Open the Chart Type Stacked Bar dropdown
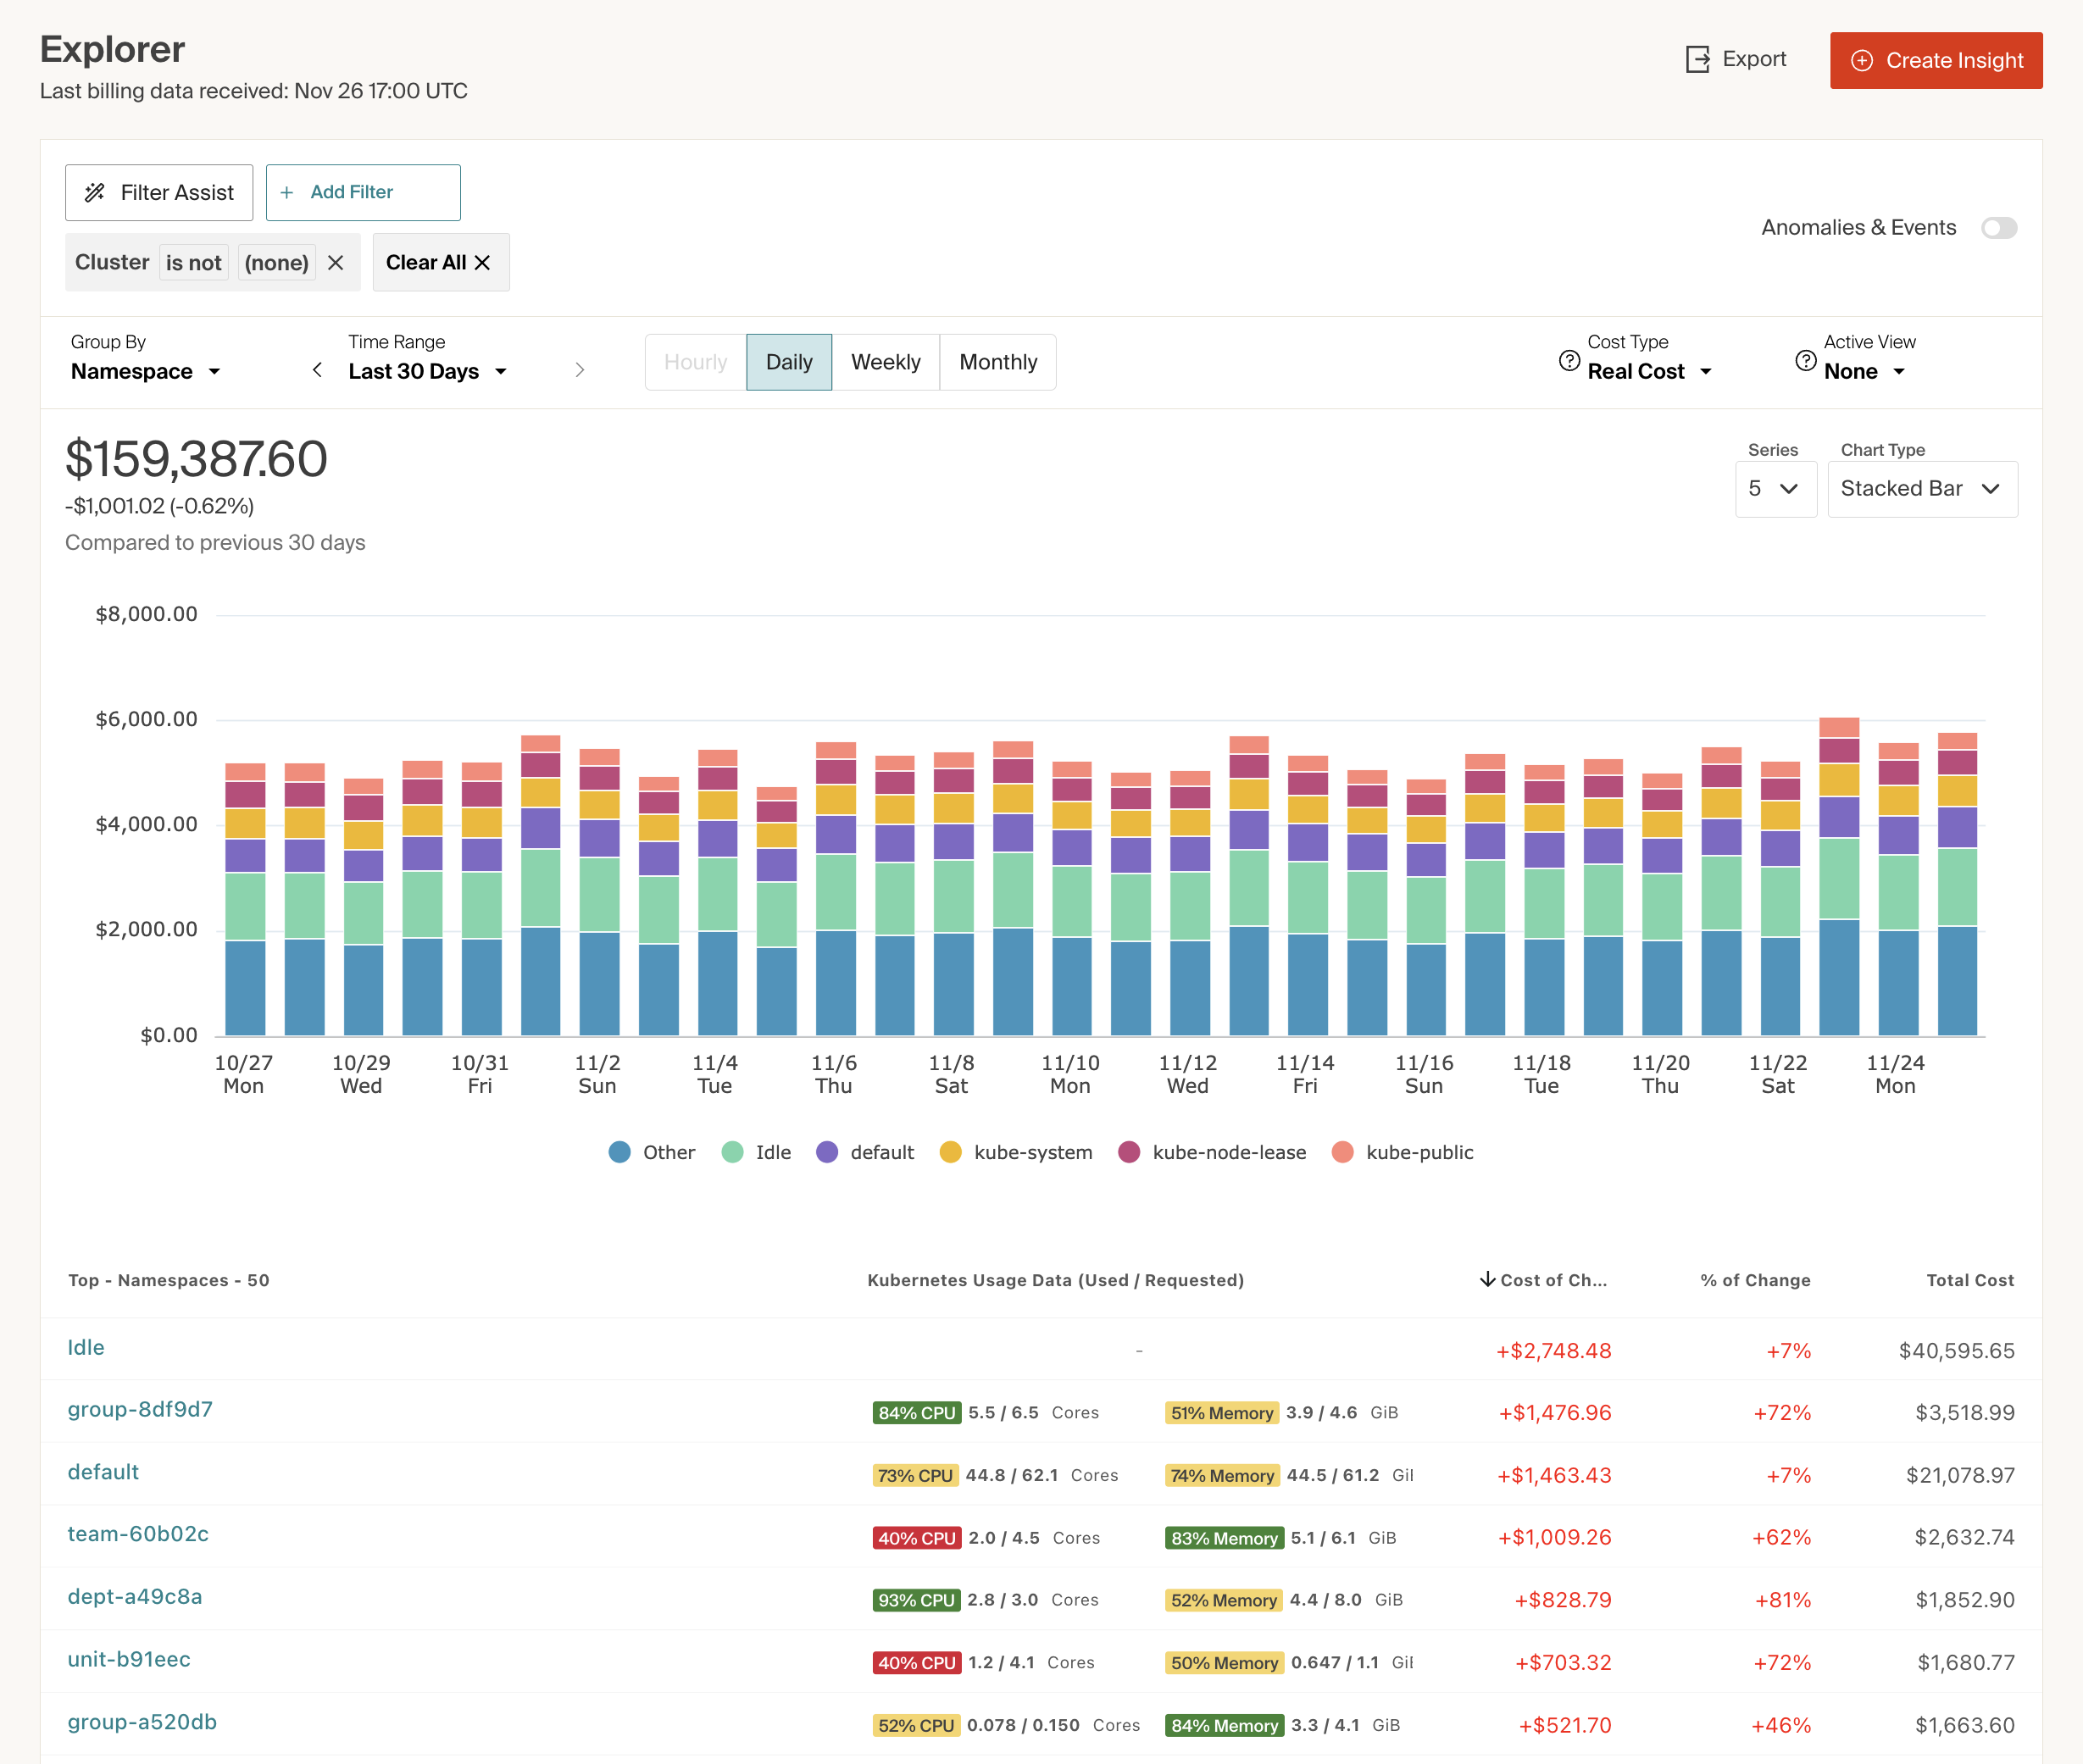 pos(1921,489)
